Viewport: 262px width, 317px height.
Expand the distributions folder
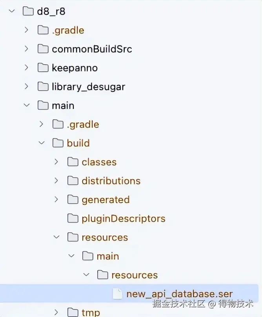coord(56,180)
